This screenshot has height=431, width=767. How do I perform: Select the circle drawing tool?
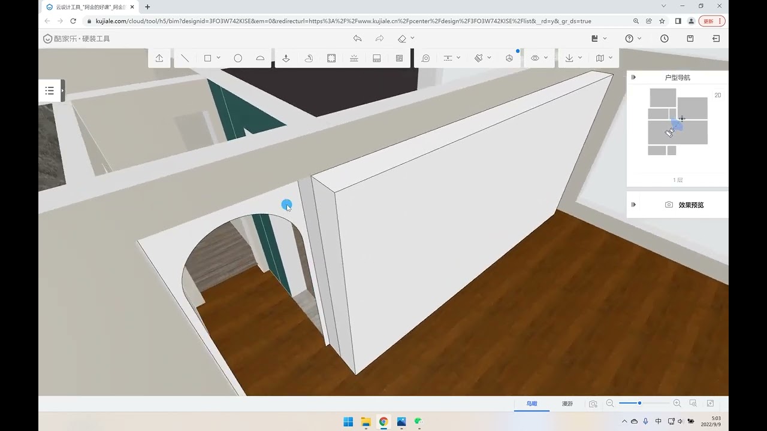[x=238, y=58]
